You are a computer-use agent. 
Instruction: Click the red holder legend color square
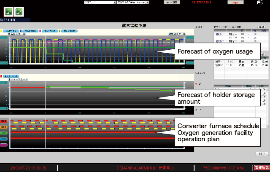(x=1, y=76)
